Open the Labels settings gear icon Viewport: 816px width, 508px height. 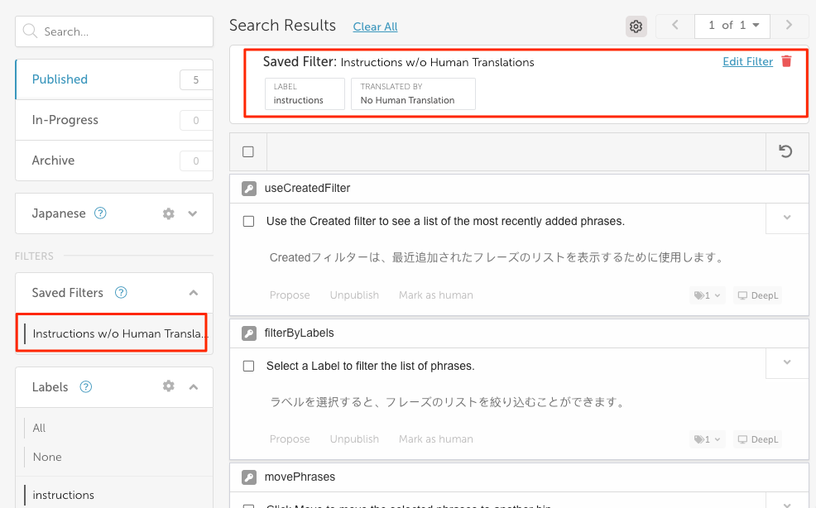click(x=169, y=386)
